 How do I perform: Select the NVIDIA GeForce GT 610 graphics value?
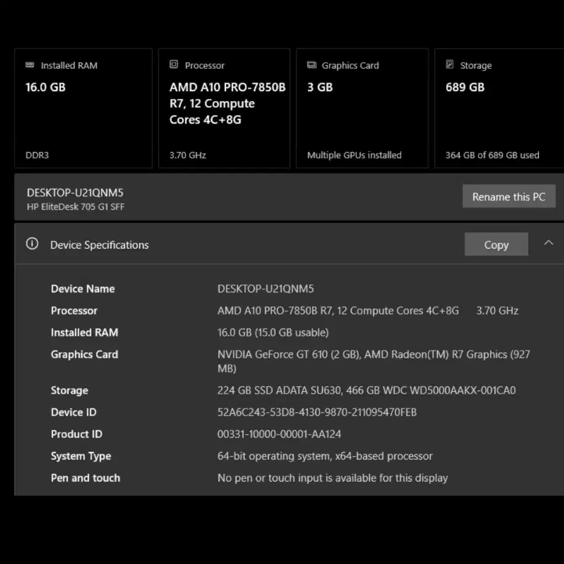tap(374, 361)
